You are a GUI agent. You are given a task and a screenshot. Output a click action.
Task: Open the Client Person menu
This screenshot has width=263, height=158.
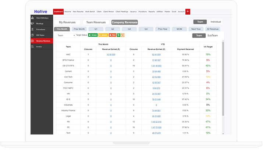pos(109,11)
